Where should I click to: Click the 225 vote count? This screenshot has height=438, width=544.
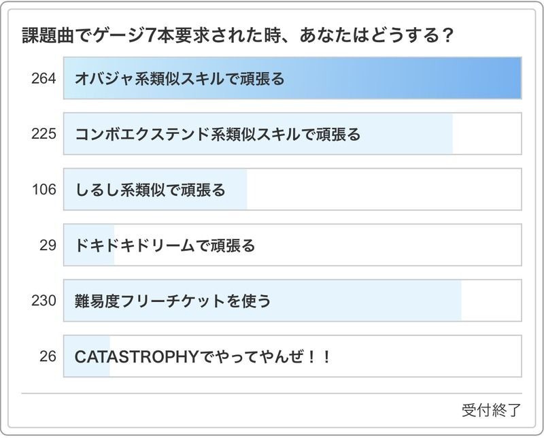point(44,134)
